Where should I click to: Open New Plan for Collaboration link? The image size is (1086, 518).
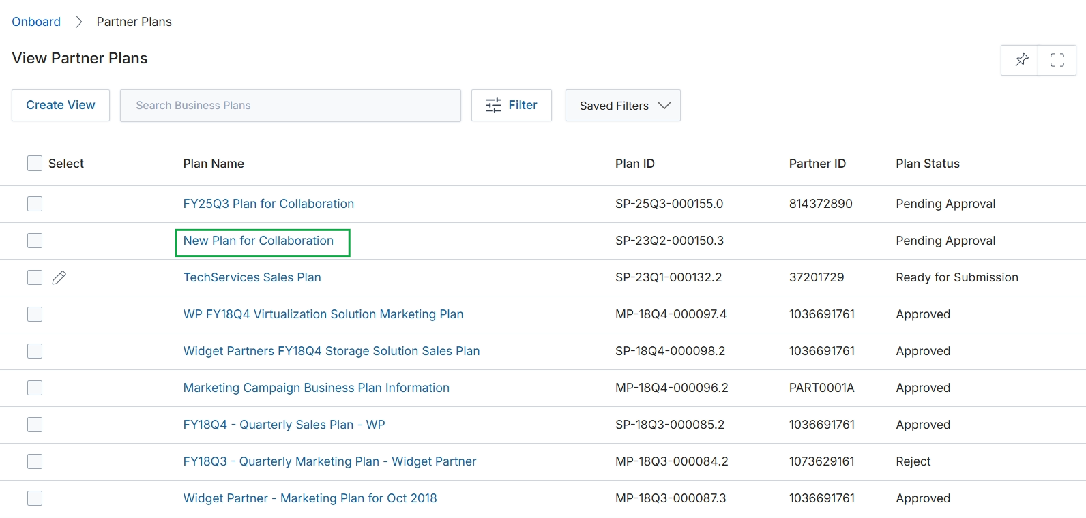pyautogui.click(x=259, y=241)
